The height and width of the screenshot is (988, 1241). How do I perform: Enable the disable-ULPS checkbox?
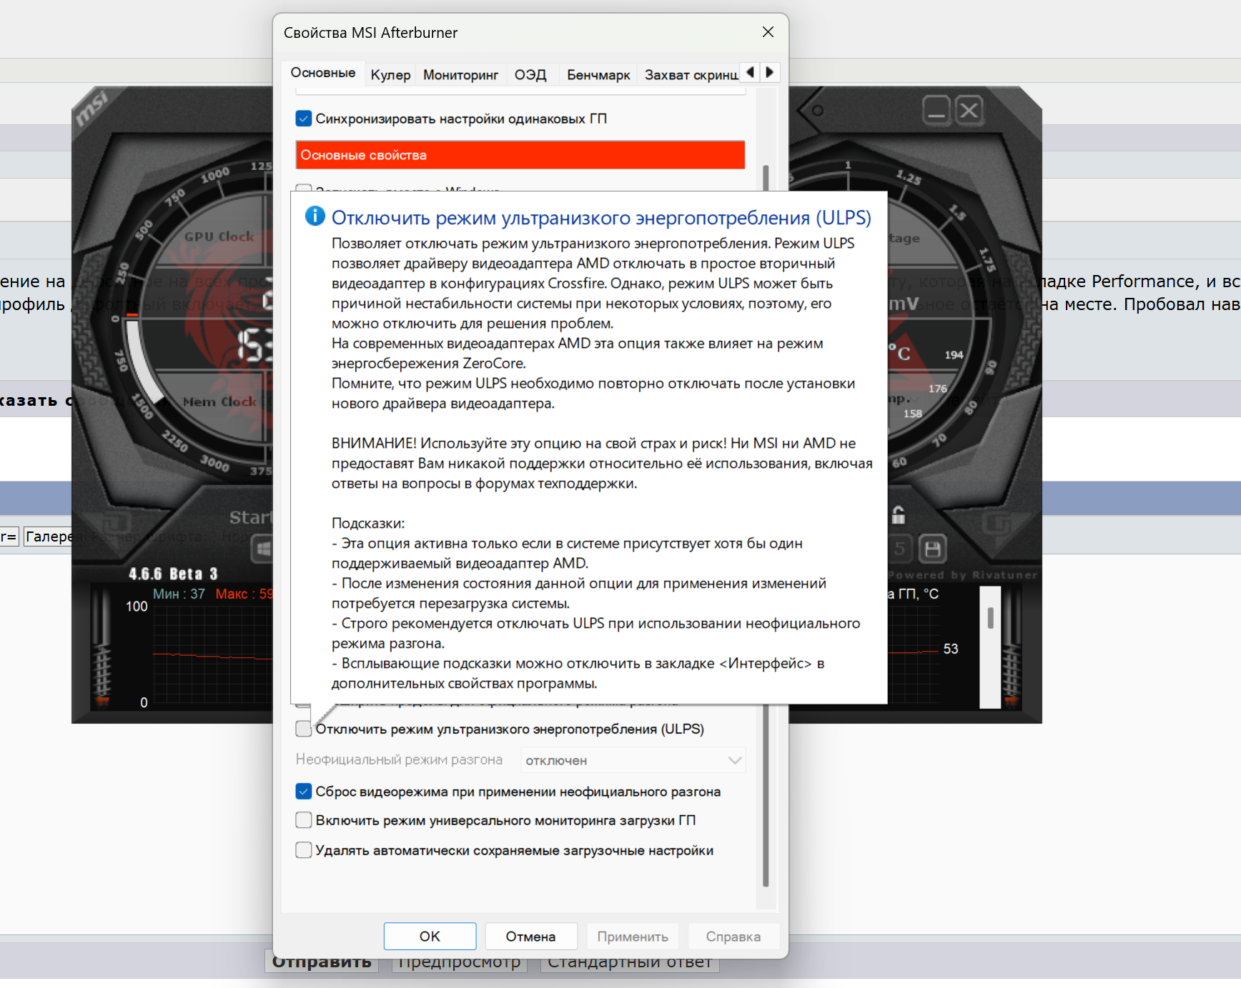click(303, 729)
